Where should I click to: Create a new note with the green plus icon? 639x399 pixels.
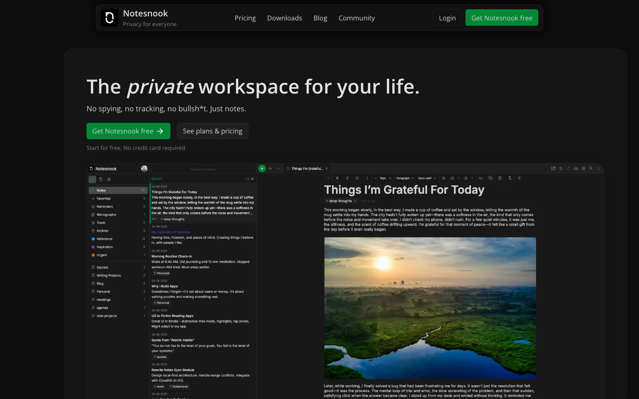coord(262,168)
